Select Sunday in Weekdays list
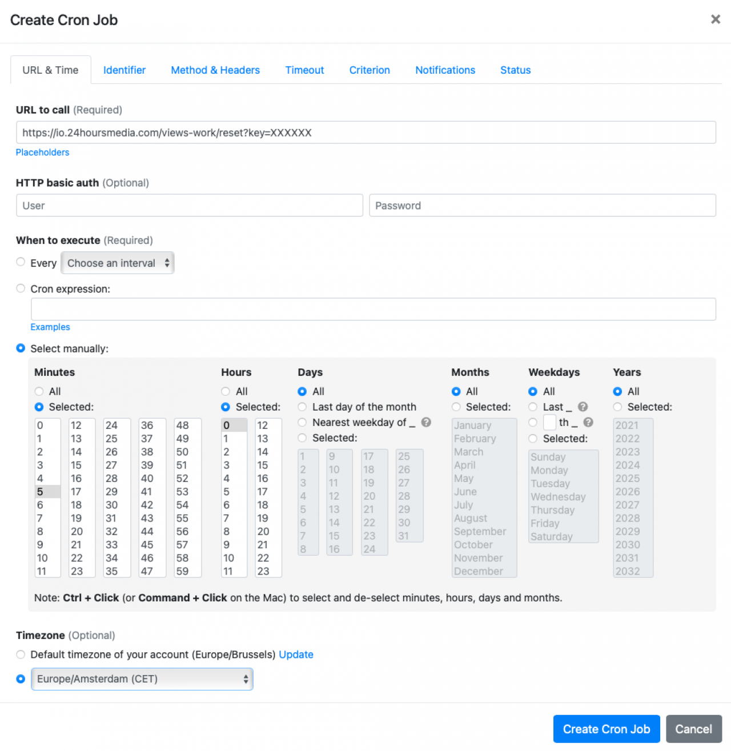 point(563,457)
